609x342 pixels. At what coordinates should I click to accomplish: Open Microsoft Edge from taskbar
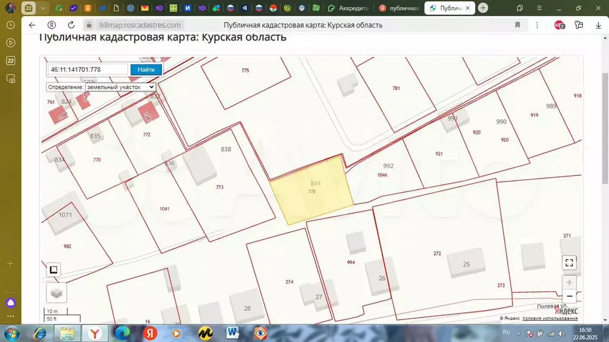[x=123, y=334]
